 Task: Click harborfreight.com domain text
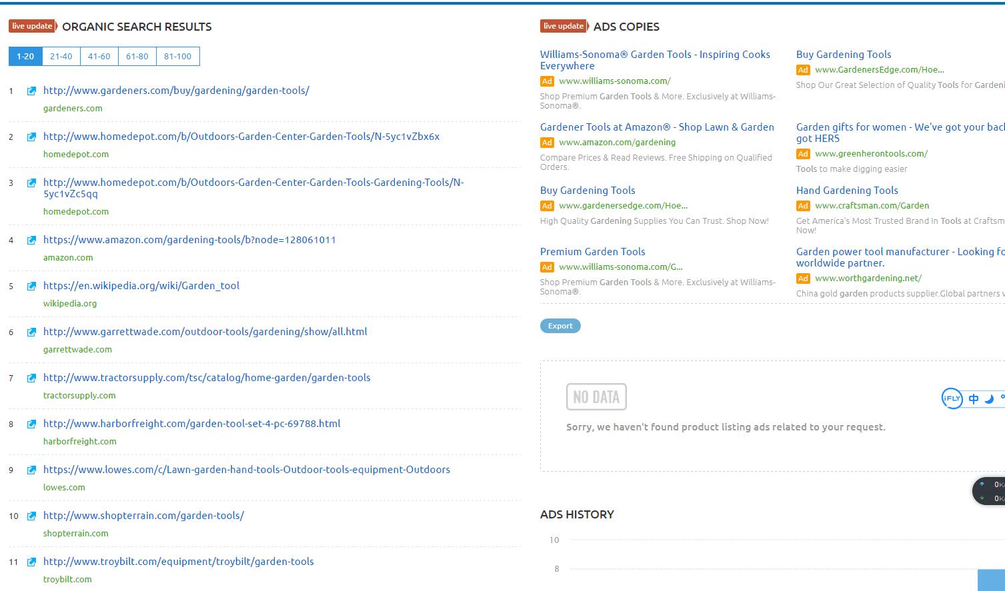tap(80, 442)
